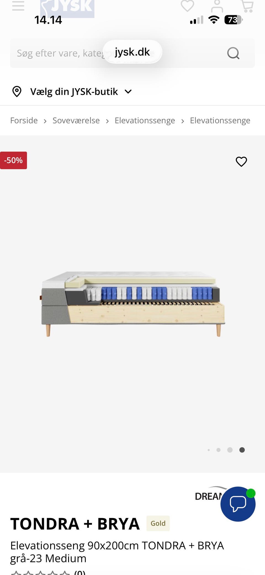Click the search magnifier icon
265x575 pixels.
(x=233, y=53)
